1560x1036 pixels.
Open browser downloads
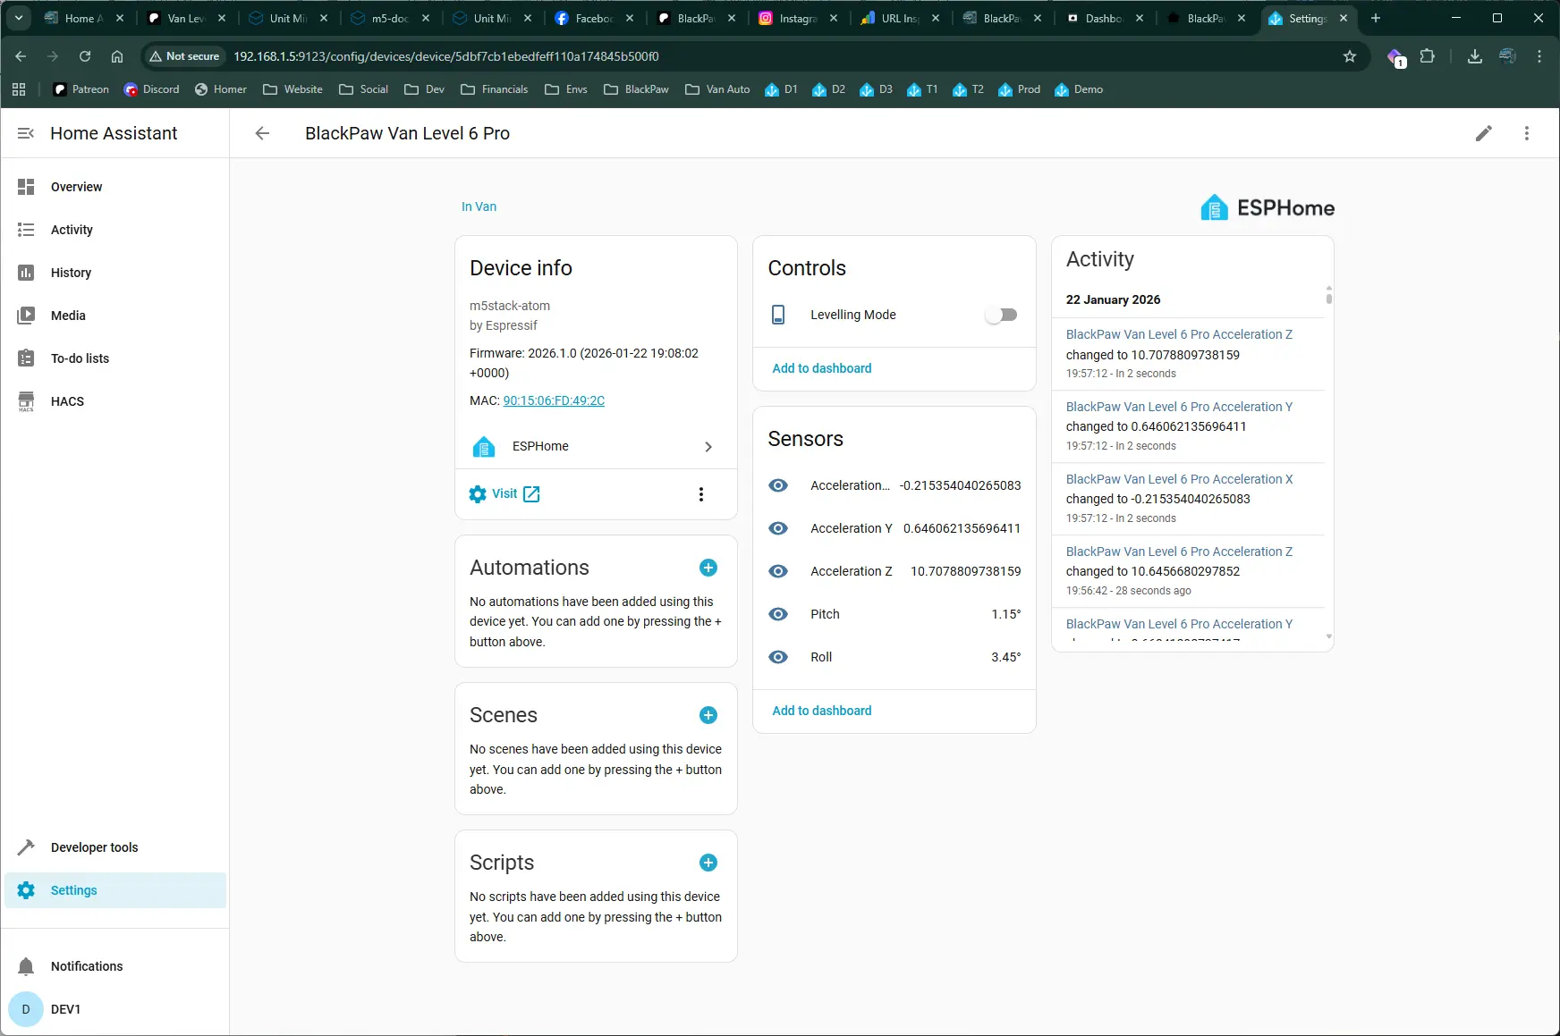click(x=1475, y=56)
